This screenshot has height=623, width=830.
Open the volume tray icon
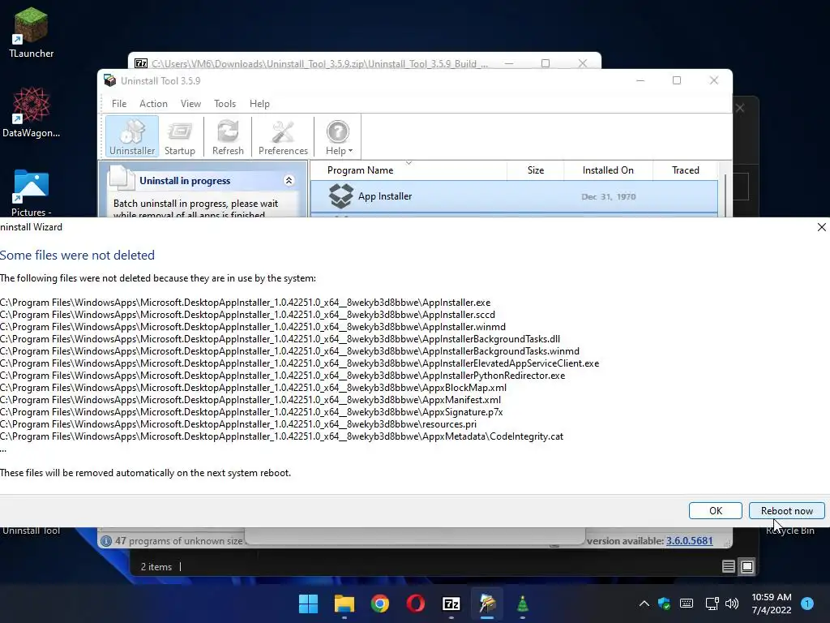[732, 604]
